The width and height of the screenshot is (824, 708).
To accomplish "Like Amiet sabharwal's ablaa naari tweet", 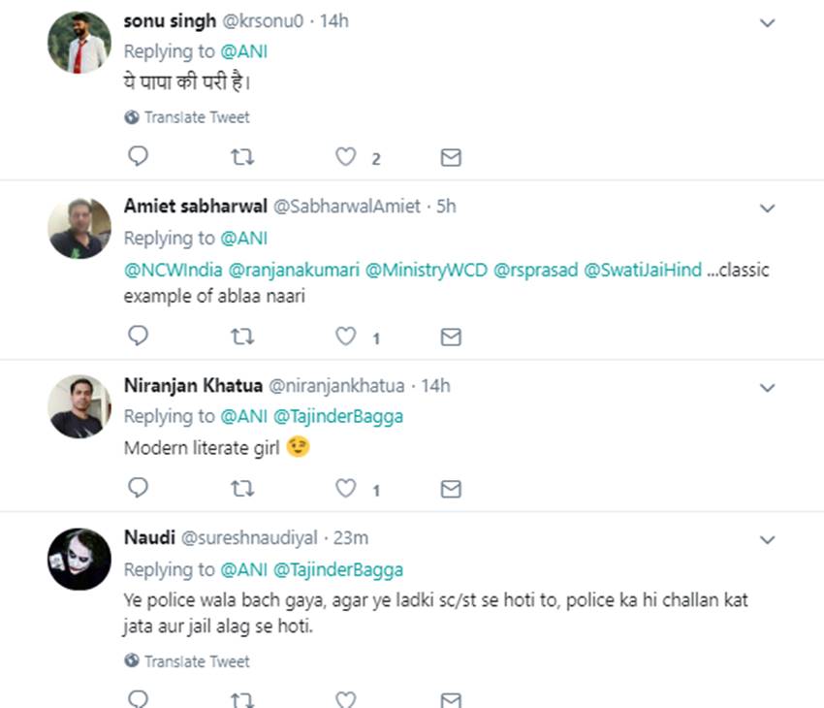I will (x=345, y=336).
